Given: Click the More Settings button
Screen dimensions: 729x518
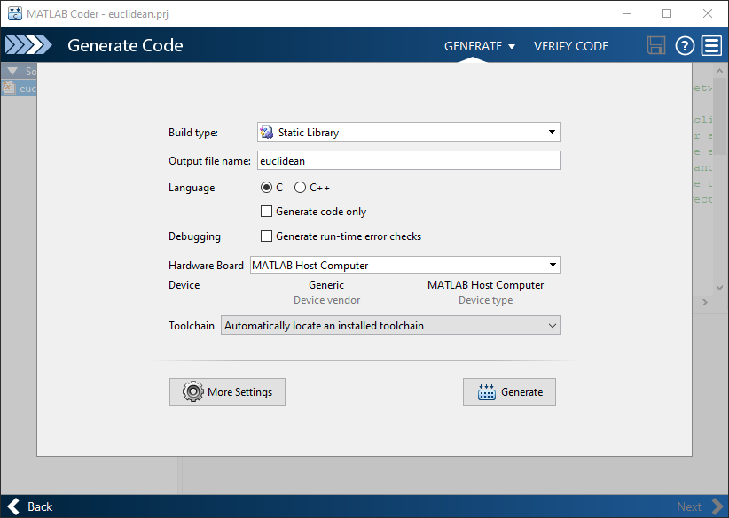Looking at the screenshot, I should (x=227, y=391).
